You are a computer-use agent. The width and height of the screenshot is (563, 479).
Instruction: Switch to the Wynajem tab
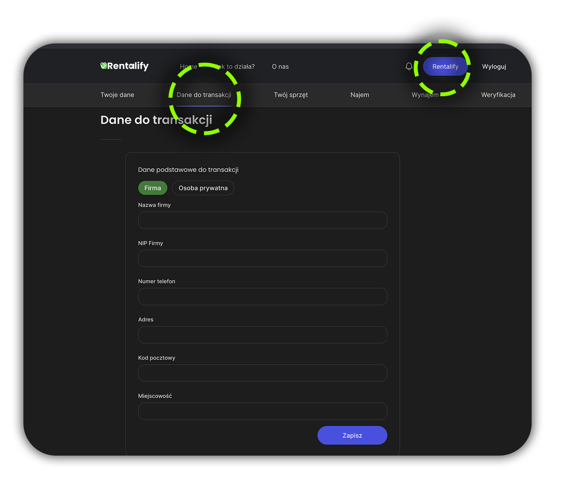click(425, 95)
